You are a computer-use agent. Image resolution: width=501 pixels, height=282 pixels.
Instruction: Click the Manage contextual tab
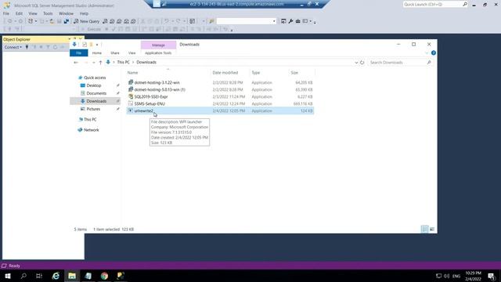[158, 45]
